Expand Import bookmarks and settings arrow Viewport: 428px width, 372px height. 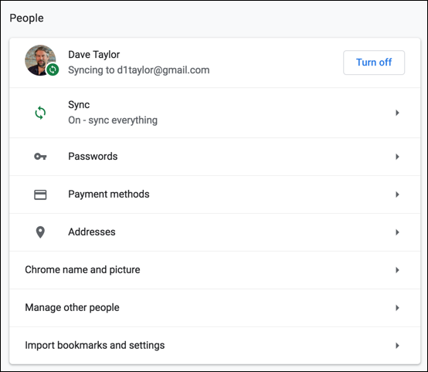pos(397,346)
